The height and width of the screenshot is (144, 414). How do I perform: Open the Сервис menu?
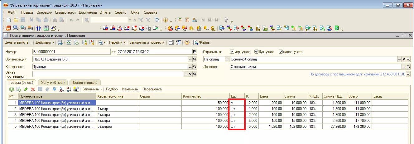point(121,12)
